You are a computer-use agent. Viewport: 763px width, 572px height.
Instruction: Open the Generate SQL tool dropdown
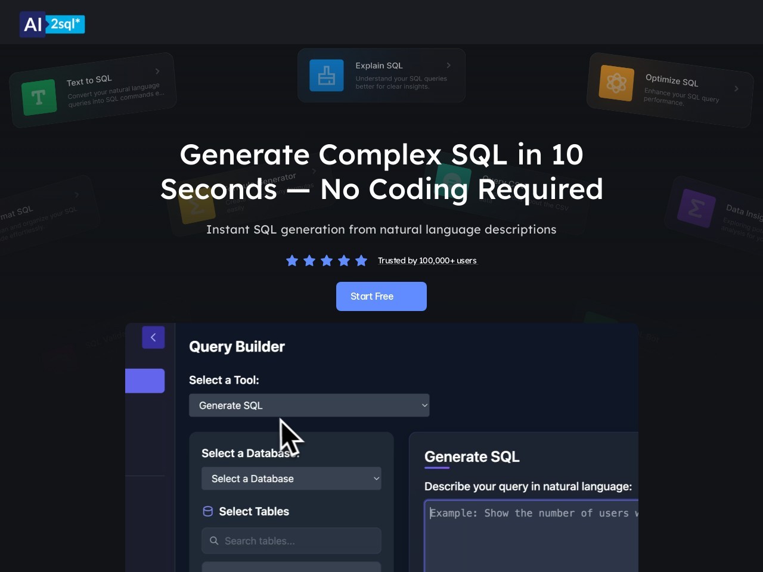point(309,405)
